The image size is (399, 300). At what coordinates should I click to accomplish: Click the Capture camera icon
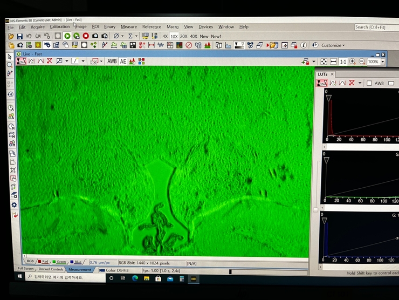click(95, 36)
